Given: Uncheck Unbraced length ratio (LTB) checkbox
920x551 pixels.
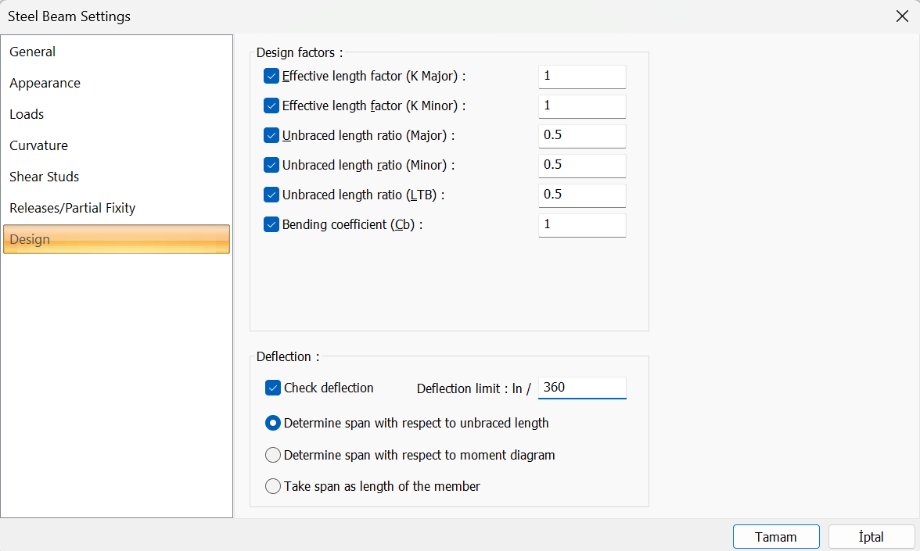Looking at the screenshot, I should click(271, 195).
